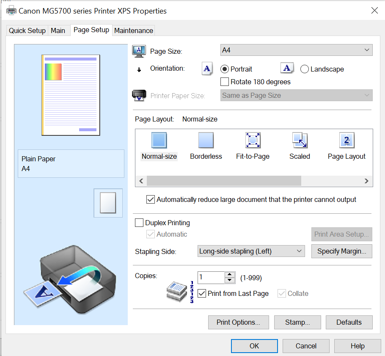Viewport: 385px width, 356px height.
Task: Select the Scaled layout icon
Action: (x=300, y=140)
